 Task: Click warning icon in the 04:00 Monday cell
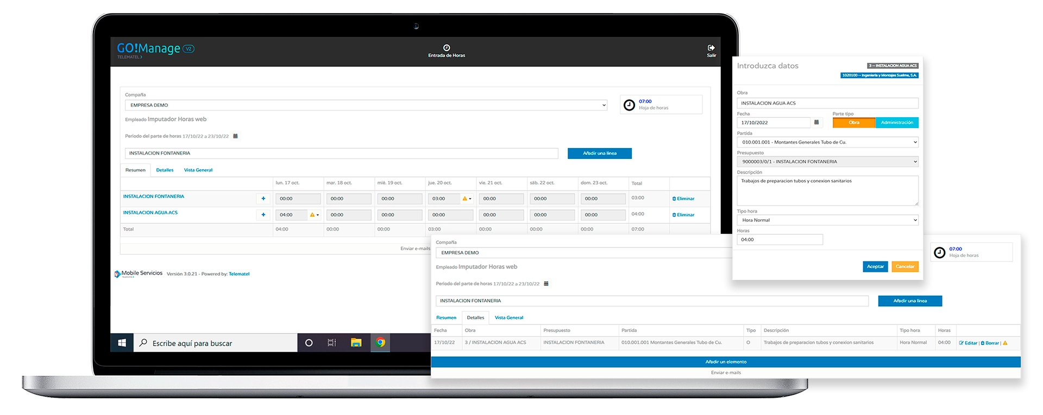click(x=312, y=215)
